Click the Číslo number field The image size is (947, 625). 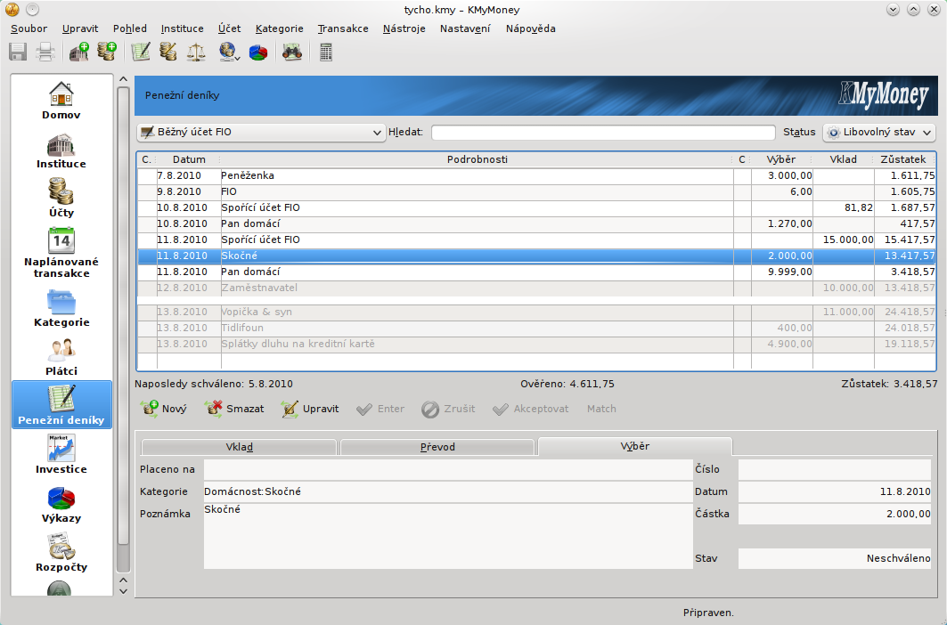835,469
